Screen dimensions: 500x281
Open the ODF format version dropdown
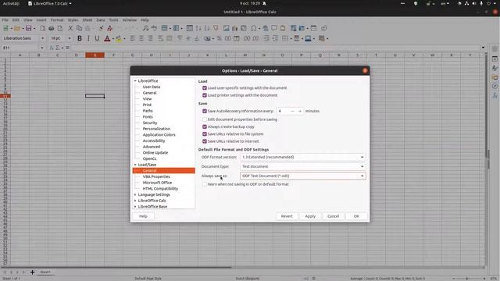302,157
